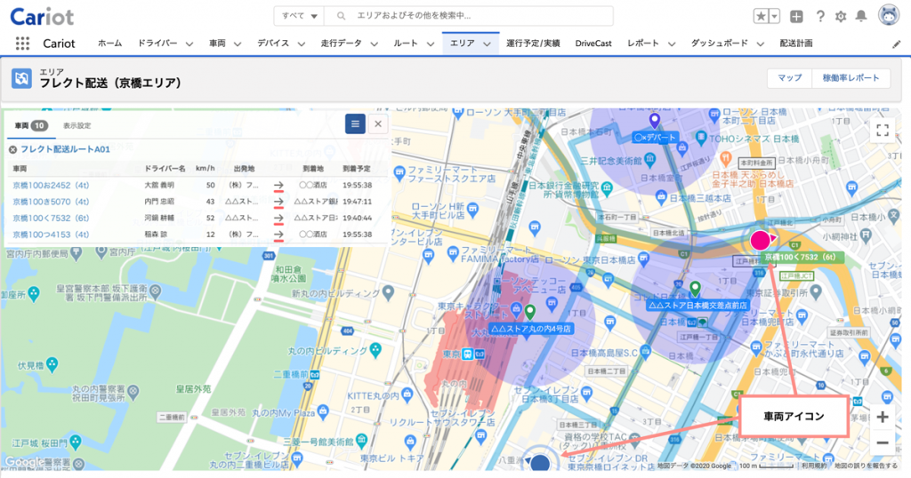Click the favorites star icon

[761, 16]
